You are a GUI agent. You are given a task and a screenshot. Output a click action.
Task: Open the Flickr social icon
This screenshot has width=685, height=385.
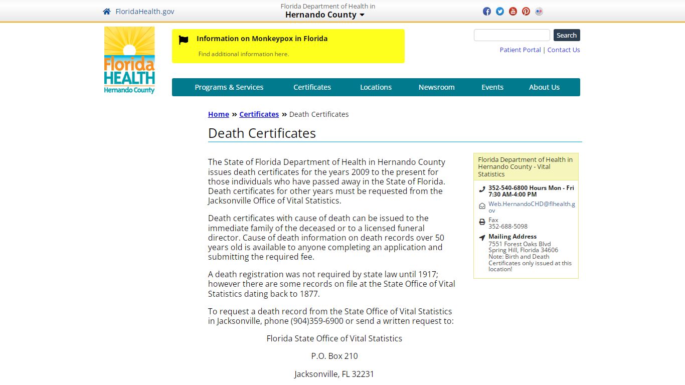coord(539,12)
